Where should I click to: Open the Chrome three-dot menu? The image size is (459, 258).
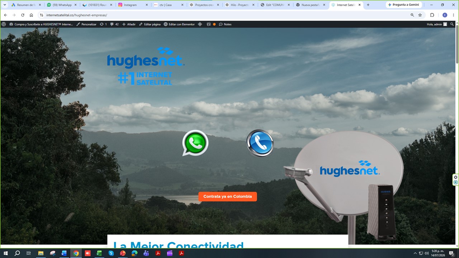tap(454, 15)
